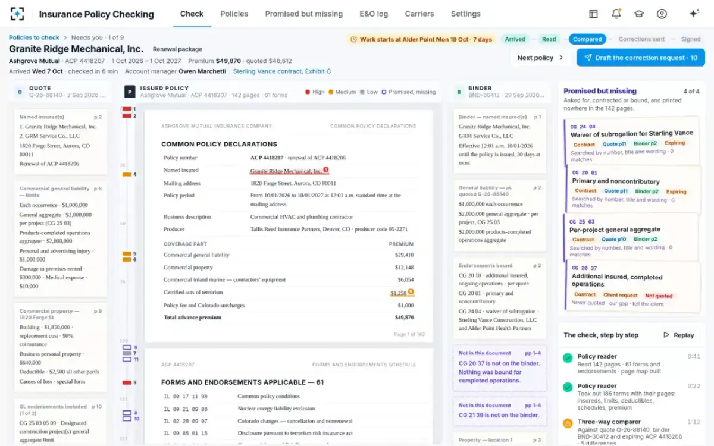Open quote Named insured(s) card
This screenshot has height=446, width=714.
tap(61, 141)
